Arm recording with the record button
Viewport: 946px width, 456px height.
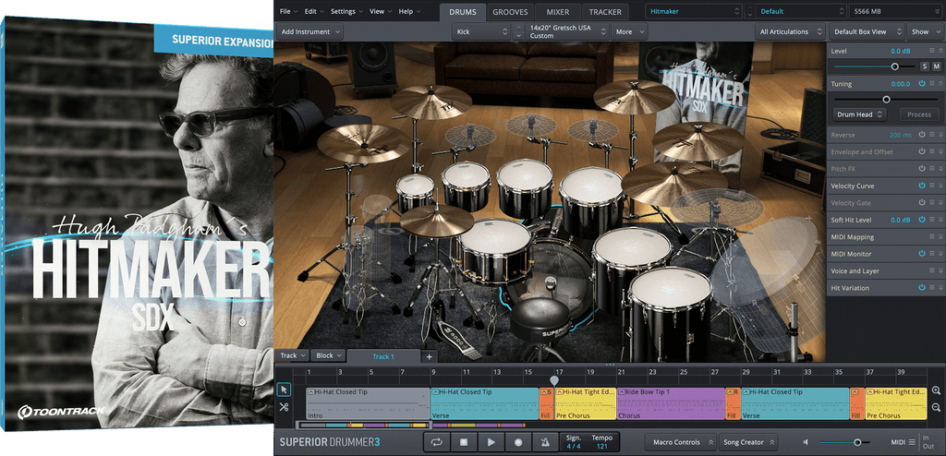pyautogui.click(x=519, y=442)
